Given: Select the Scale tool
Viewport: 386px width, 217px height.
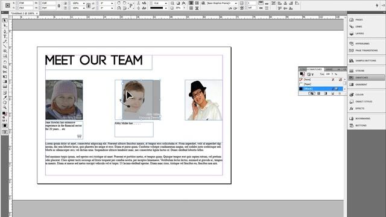Looking at the screenshot, I should (5, 67).
